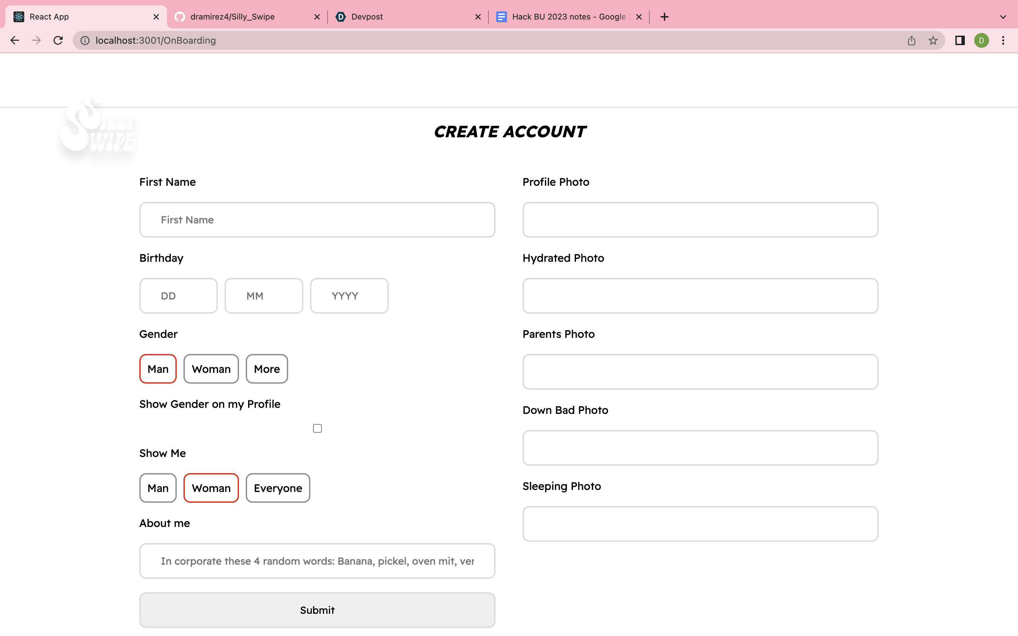Select Everyone under Show Me

point(278,488)
